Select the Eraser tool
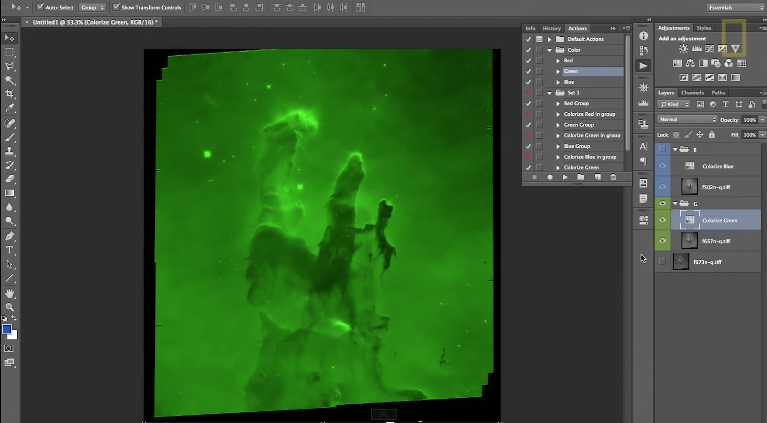This screenshot has width=767, height=423. click(9, 179)
